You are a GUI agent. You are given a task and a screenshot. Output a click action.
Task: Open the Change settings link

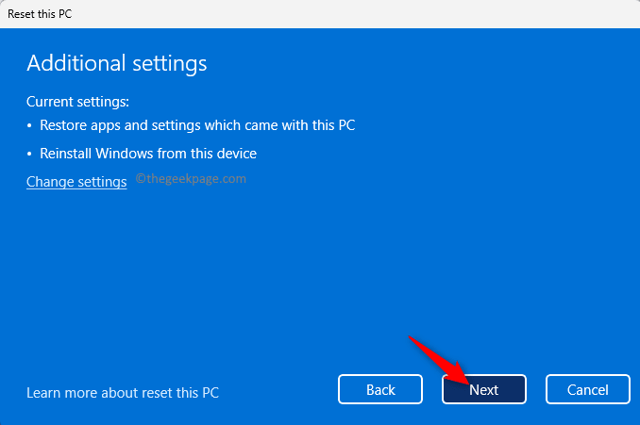click(76, 182)
